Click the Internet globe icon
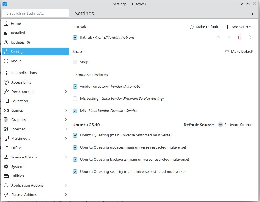The height and width of the screenshot is (202, 260). [x=6, y=129]
